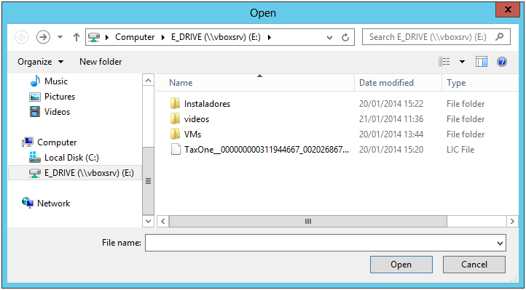Click the Network globe icon
Image resolution: width=526 pixels, height=290 pixels.
point(28,203)
